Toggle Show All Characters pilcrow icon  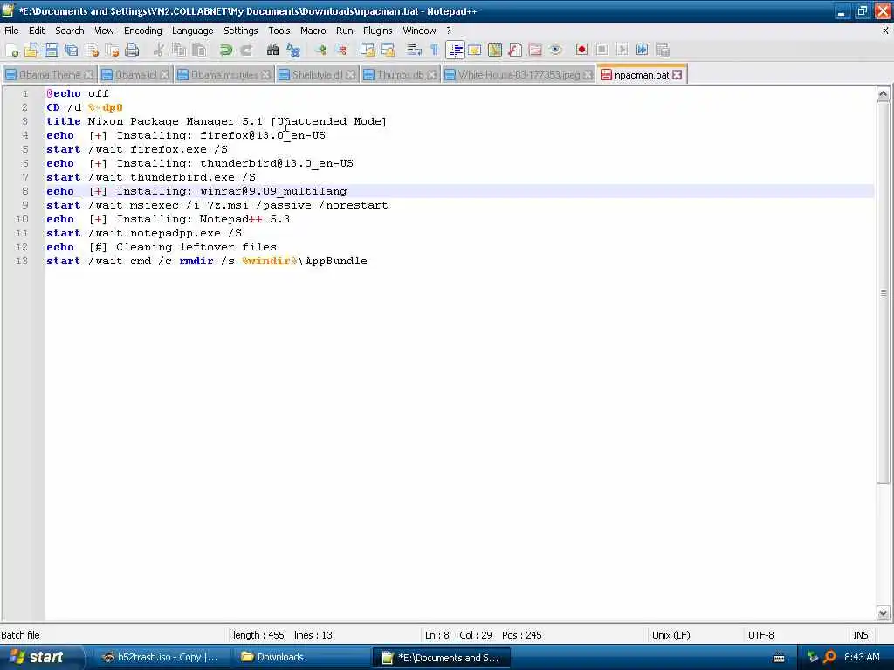(435, 50)
